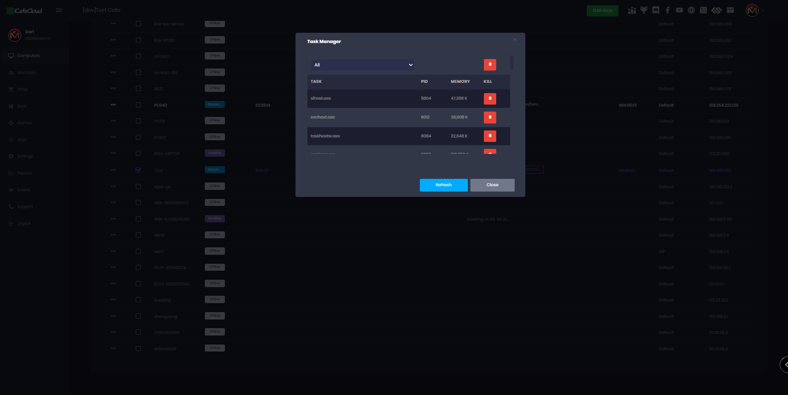
Task: Open the three-dot menu for PC042
Action: pos(113,105)
